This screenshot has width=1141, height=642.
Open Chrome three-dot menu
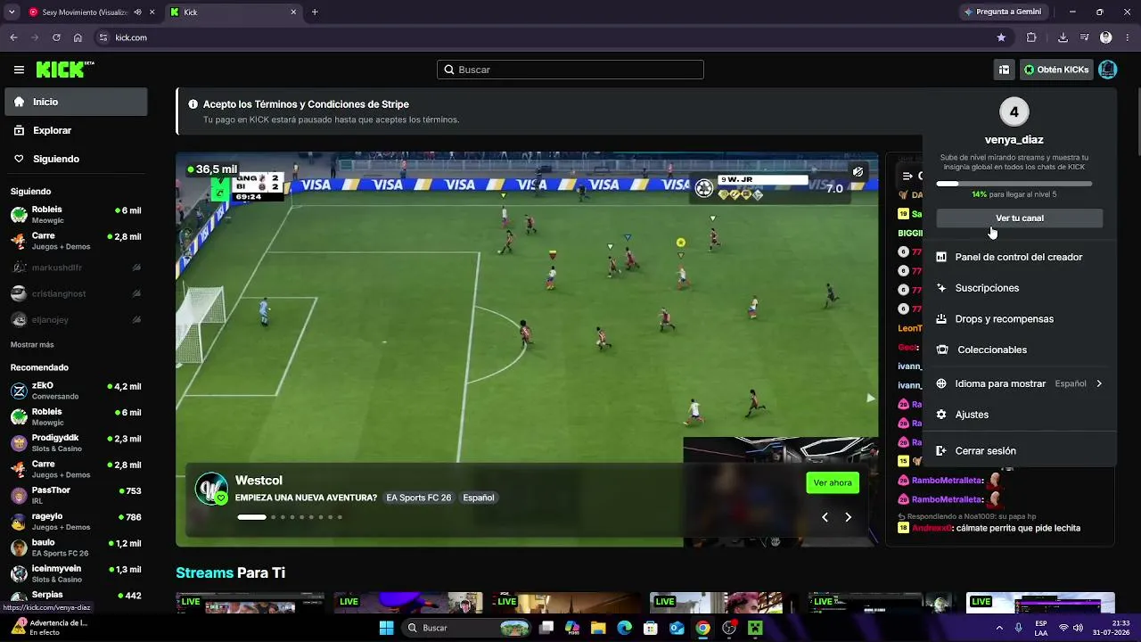(x=1127, y=37)
